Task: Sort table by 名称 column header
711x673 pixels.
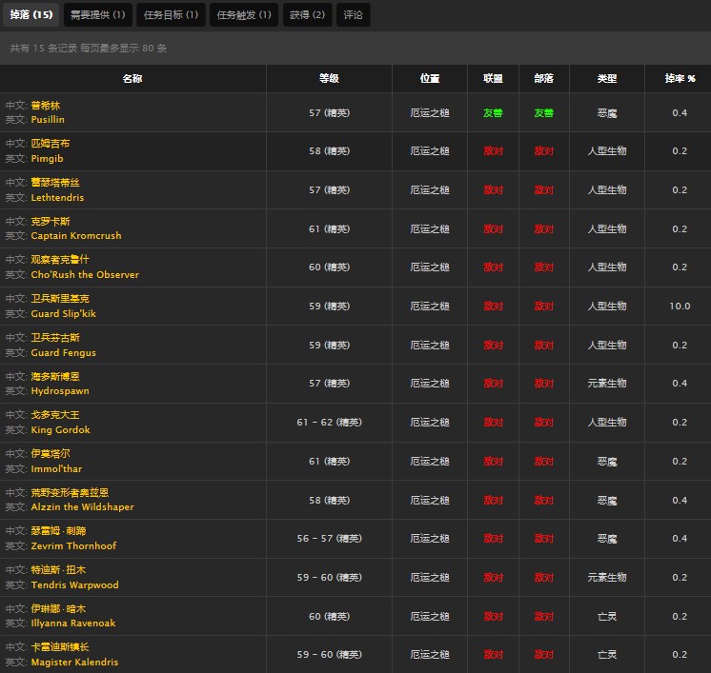Action: [x=132, y=79]
